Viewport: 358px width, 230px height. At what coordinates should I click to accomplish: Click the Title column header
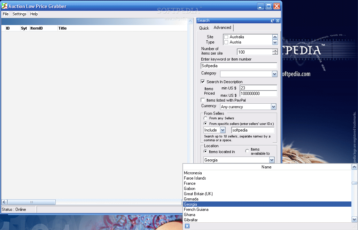click(122, 28)
